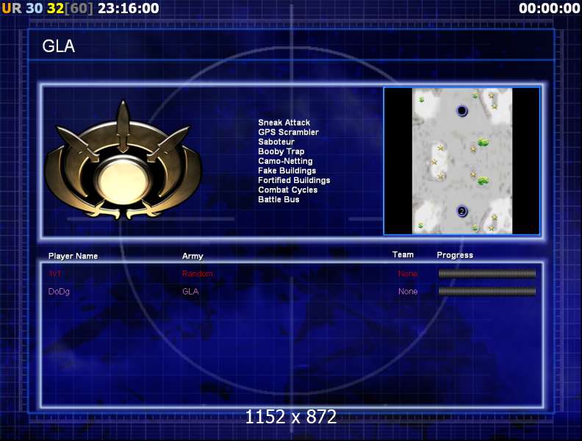
Task: Click the GLA faction emblem
Action: [x=123, y=160]
